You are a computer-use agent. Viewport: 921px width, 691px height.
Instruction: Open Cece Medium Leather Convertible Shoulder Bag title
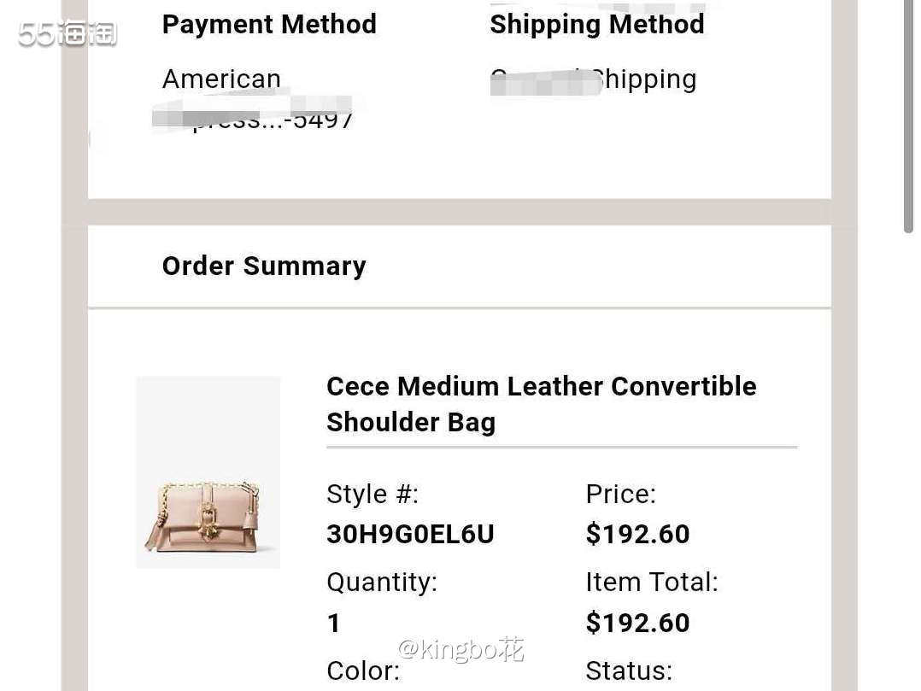[541, 404]
